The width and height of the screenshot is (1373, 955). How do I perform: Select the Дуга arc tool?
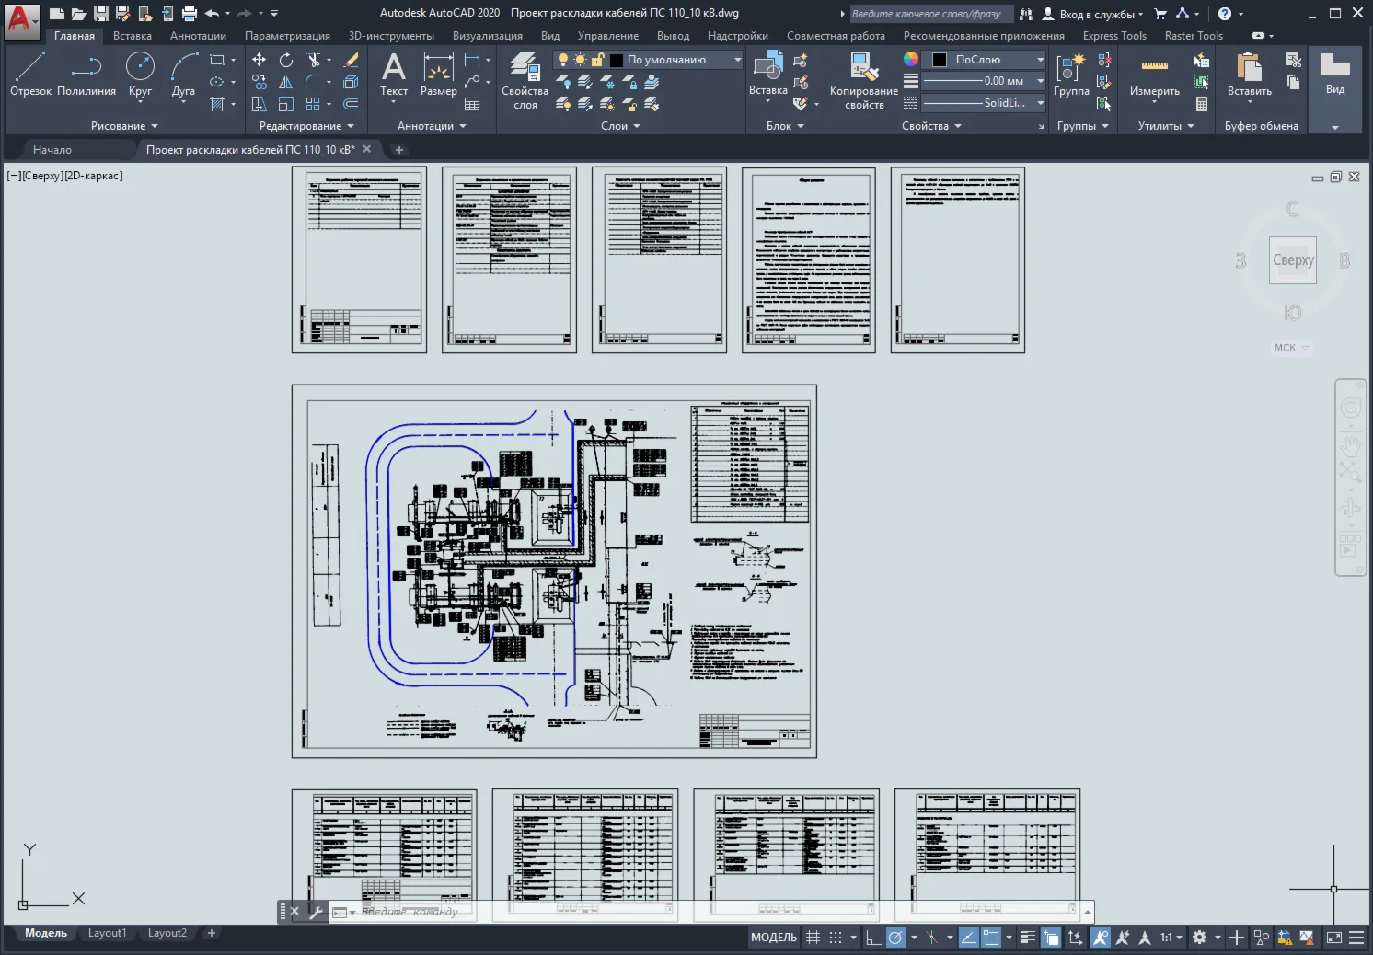[183, 74]
